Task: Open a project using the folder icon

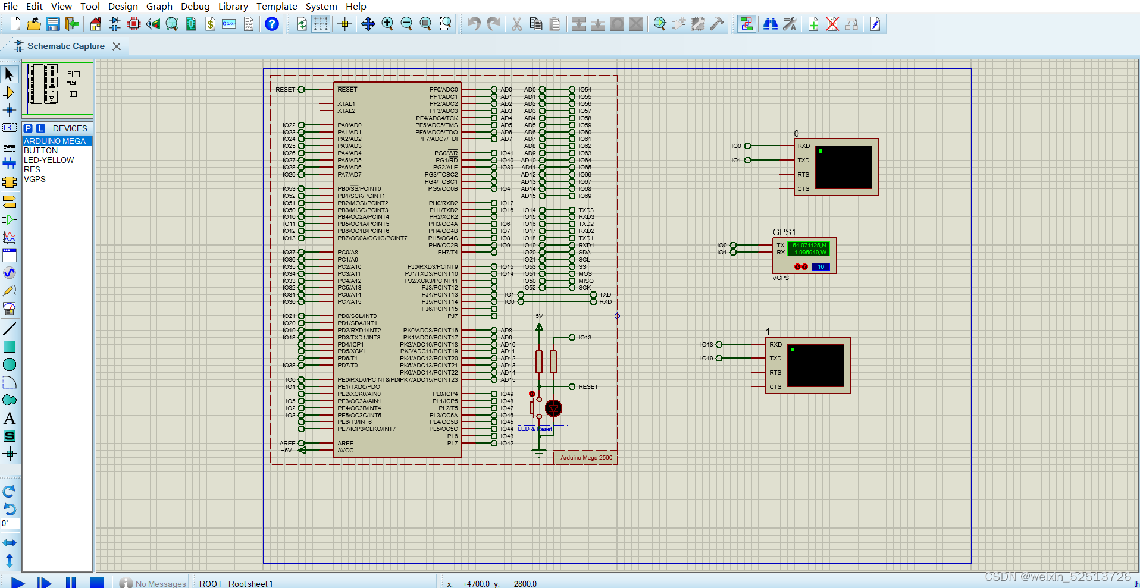Action: (34, 24)
